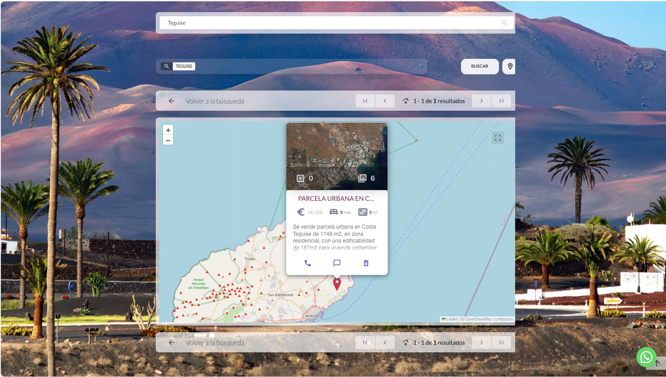
Task: Click the house icon in the top results bar
Action: [x=406, y=101]
